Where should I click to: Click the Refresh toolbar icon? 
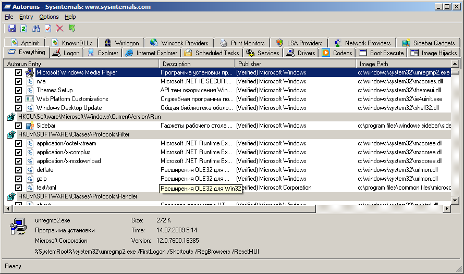(23, 28)
